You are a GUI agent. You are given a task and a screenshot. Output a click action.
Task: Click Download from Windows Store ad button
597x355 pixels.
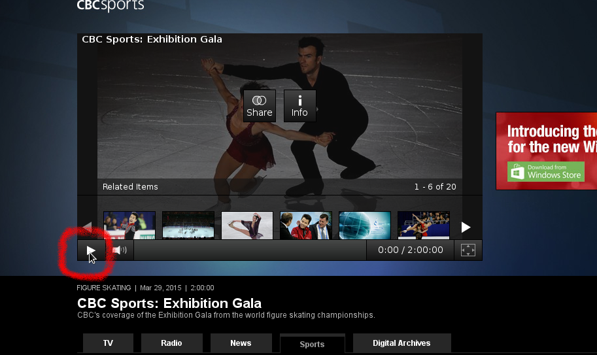(545, 171)
